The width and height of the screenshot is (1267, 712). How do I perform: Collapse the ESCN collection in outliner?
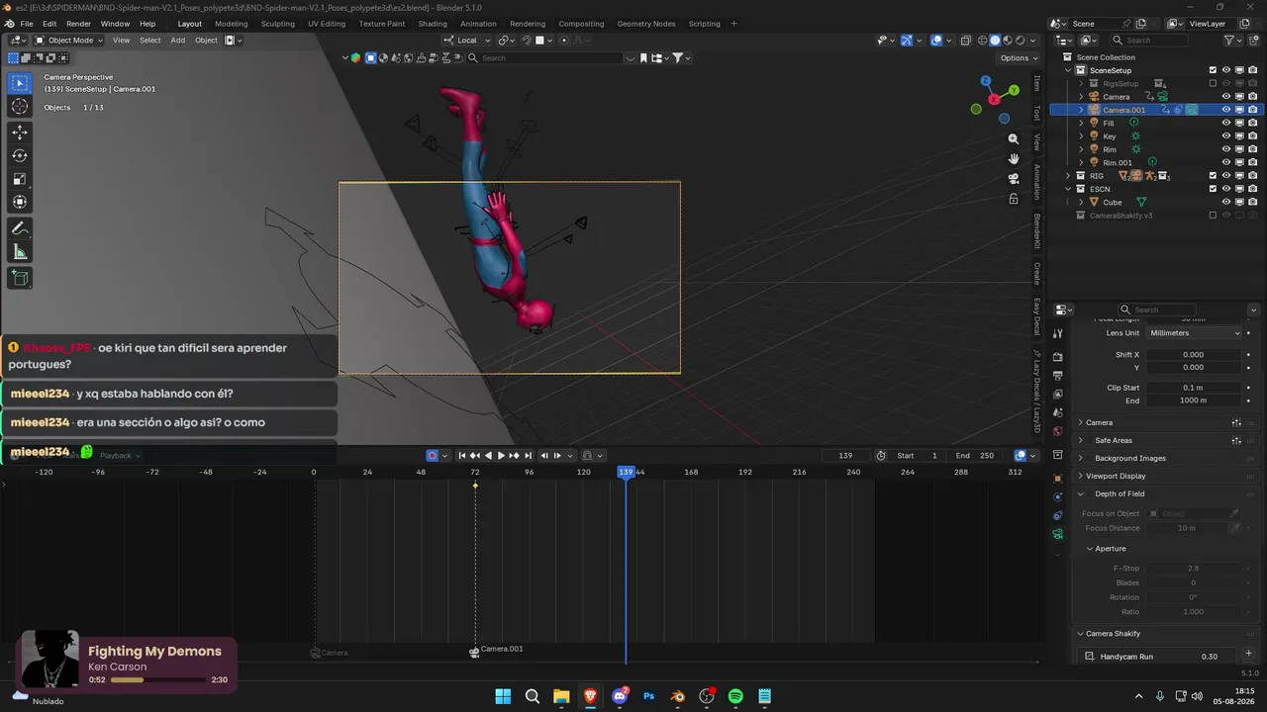click(1068, 189)
